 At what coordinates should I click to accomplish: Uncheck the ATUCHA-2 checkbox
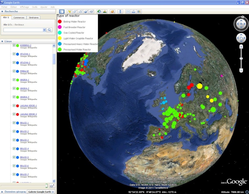[x=14, y=62]
